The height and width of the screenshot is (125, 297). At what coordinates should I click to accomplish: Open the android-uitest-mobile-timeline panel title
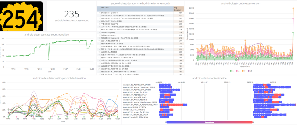pos(209,78)
